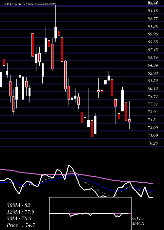Click the <<Live MACD label
This screenshot has height=230, width=164.
[x=138, y=221]
